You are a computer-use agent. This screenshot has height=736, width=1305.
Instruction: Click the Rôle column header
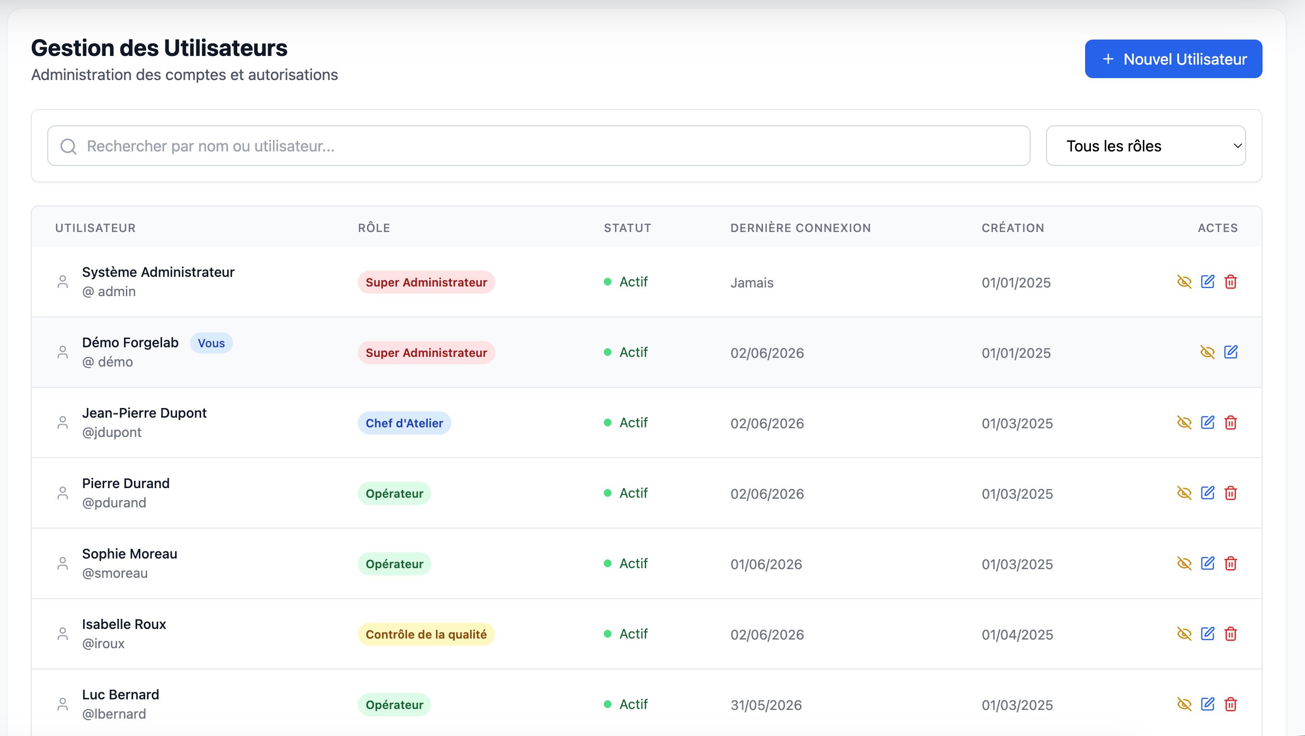coord(374,228)
